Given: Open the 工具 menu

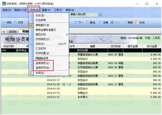Looking at the screenshot, I should 58,10.
